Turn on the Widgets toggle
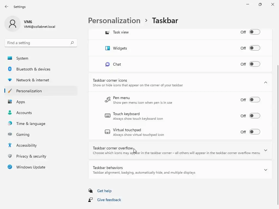279x209 pixels. point(255,48)
